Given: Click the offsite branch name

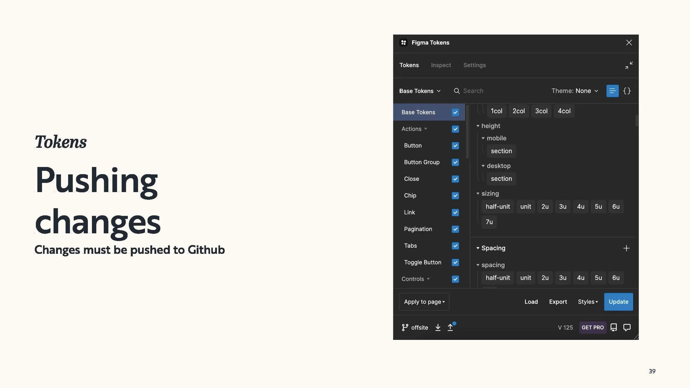Looking at the screenshot, I should (x=420, y=328).
